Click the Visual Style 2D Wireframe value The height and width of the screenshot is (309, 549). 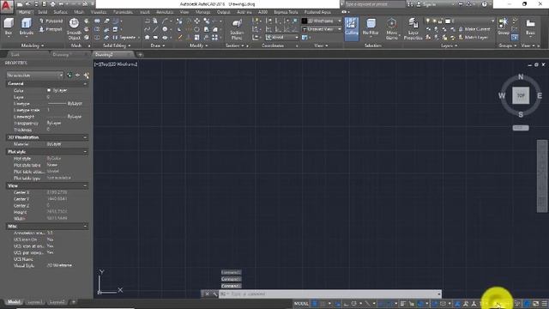[x=59, y=265]
